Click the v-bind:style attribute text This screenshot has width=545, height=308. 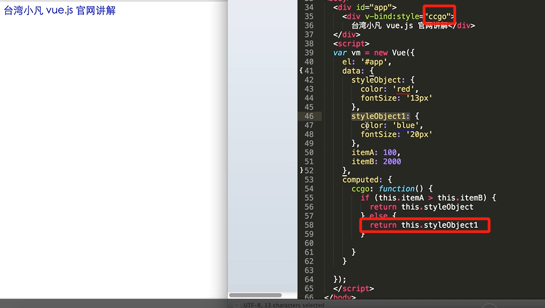point(392,16)
